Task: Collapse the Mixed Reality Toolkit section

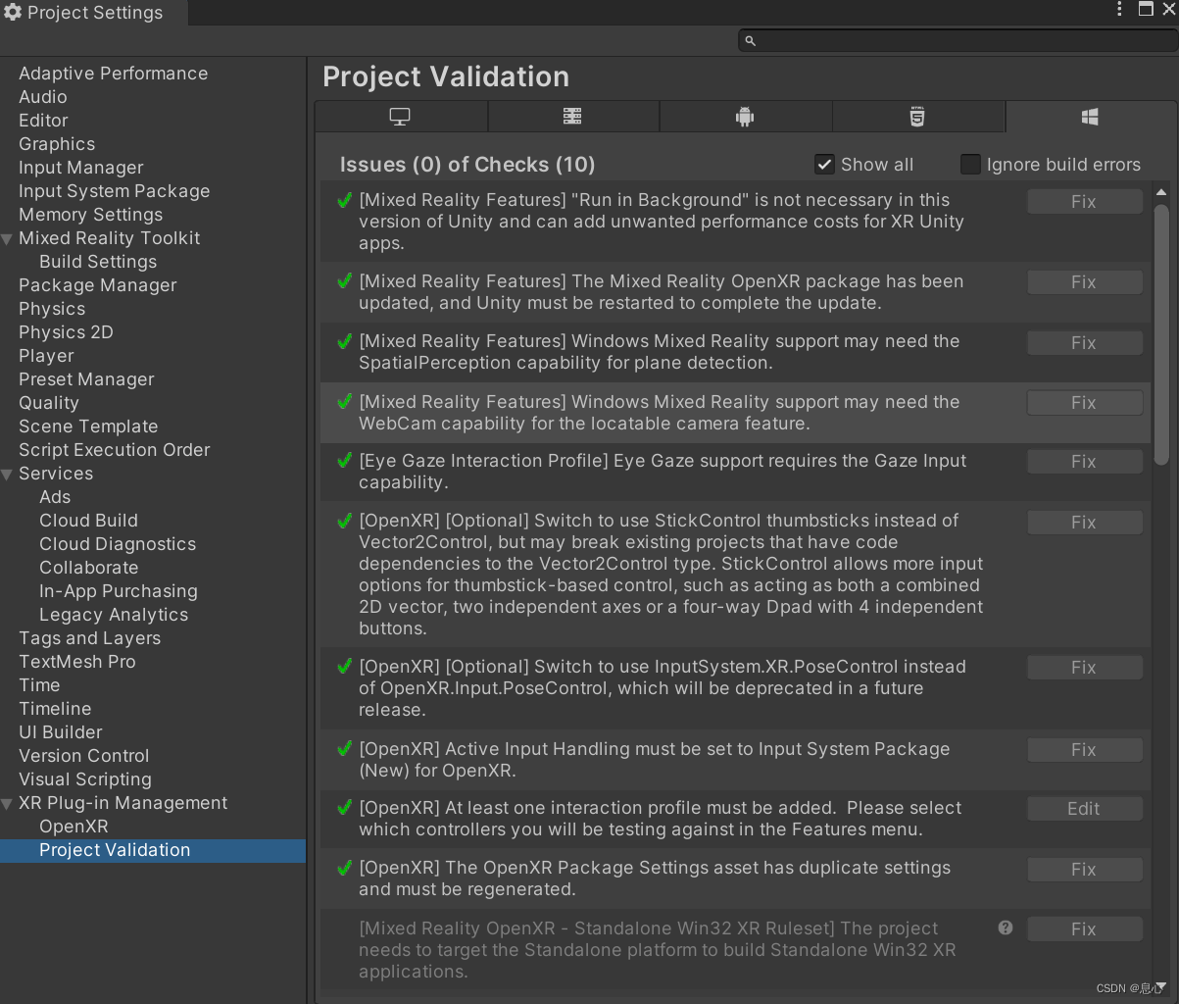Action: click(8, 237)
